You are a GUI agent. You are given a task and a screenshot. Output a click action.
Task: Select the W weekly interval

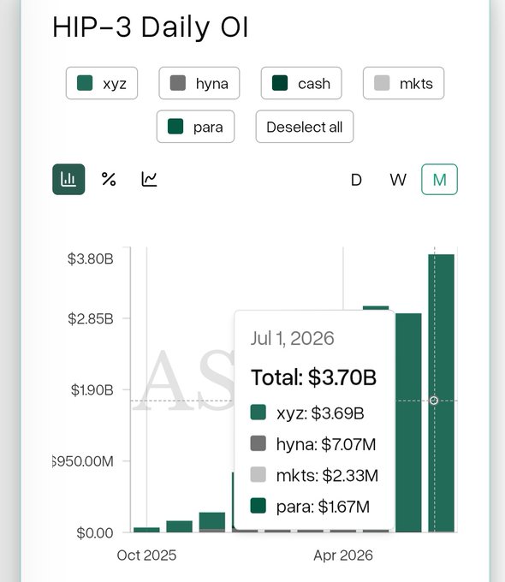(x=398, y=180)
